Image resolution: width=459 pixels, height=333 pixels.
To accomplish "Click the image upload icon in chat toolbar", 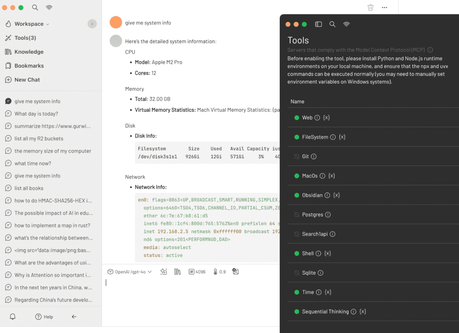I will point(235,271).
